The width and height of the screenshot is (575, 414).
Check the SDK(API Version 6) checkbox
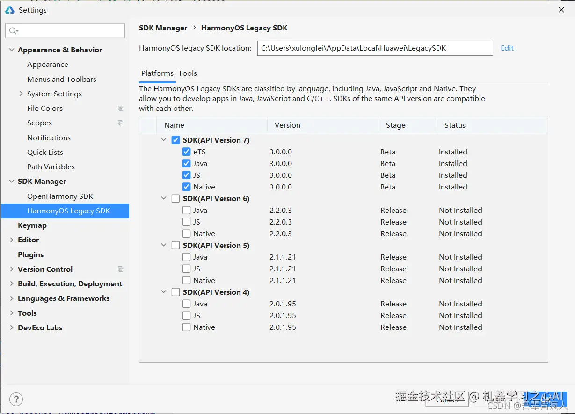[175, 198]
